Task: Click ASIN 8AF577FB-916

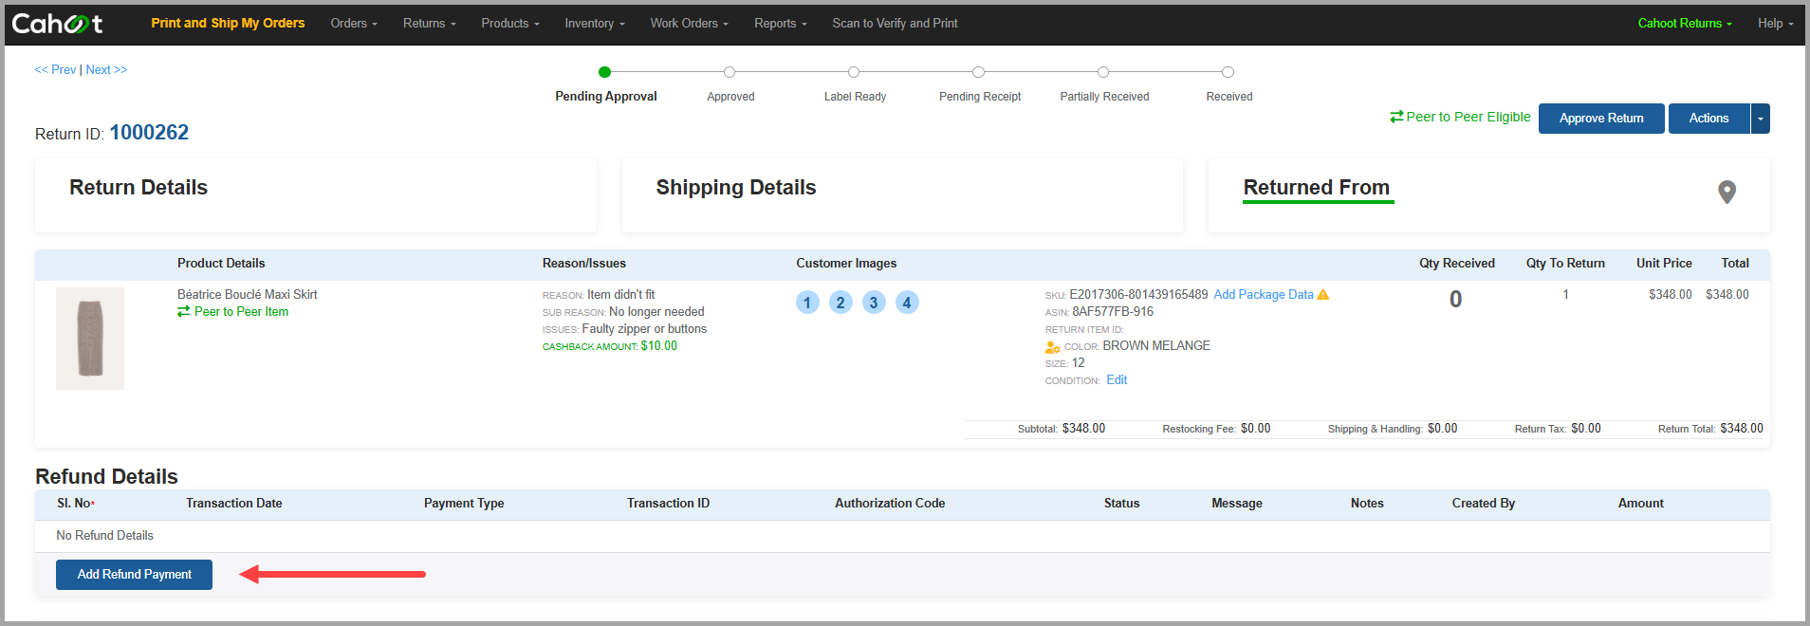Action: click(x=1113, y=311)
